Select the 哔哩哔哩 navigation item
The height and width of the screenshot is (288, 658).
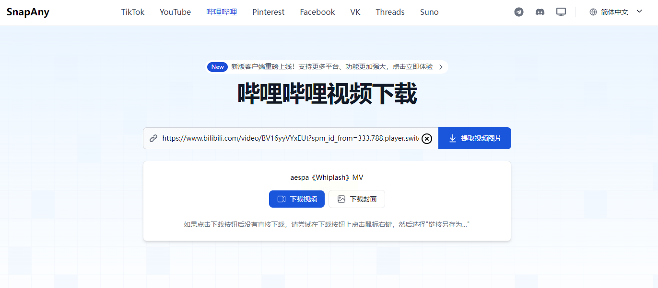coord(222,12)
